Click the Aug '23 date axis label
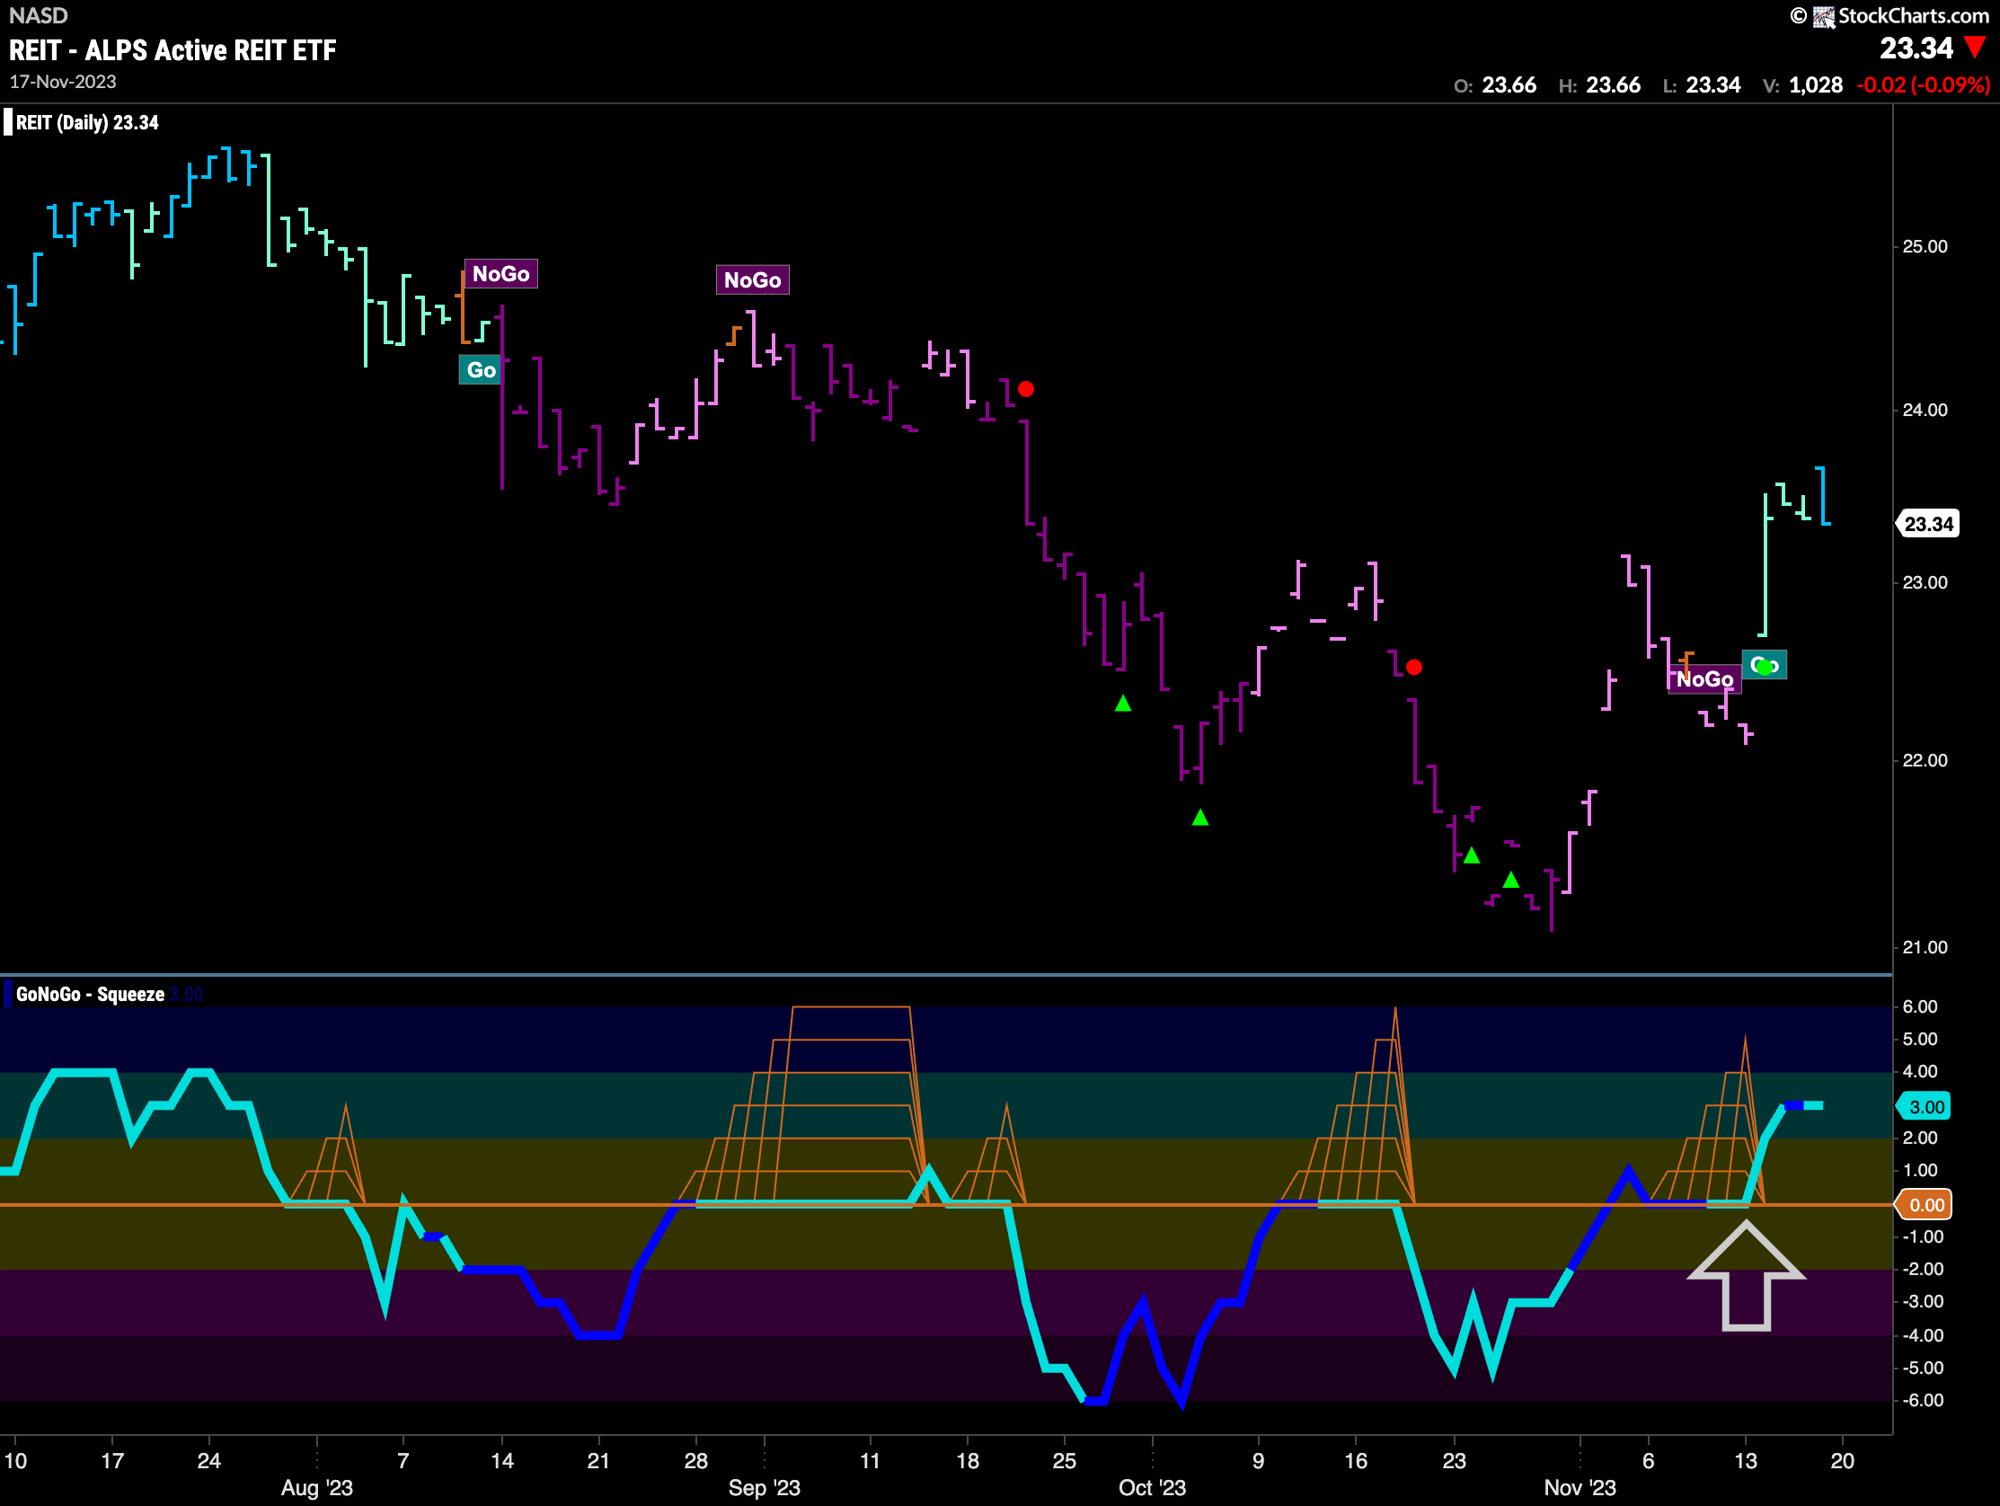The width and height of the screenshot is (2000, 1506). [x=316, y=1488]
